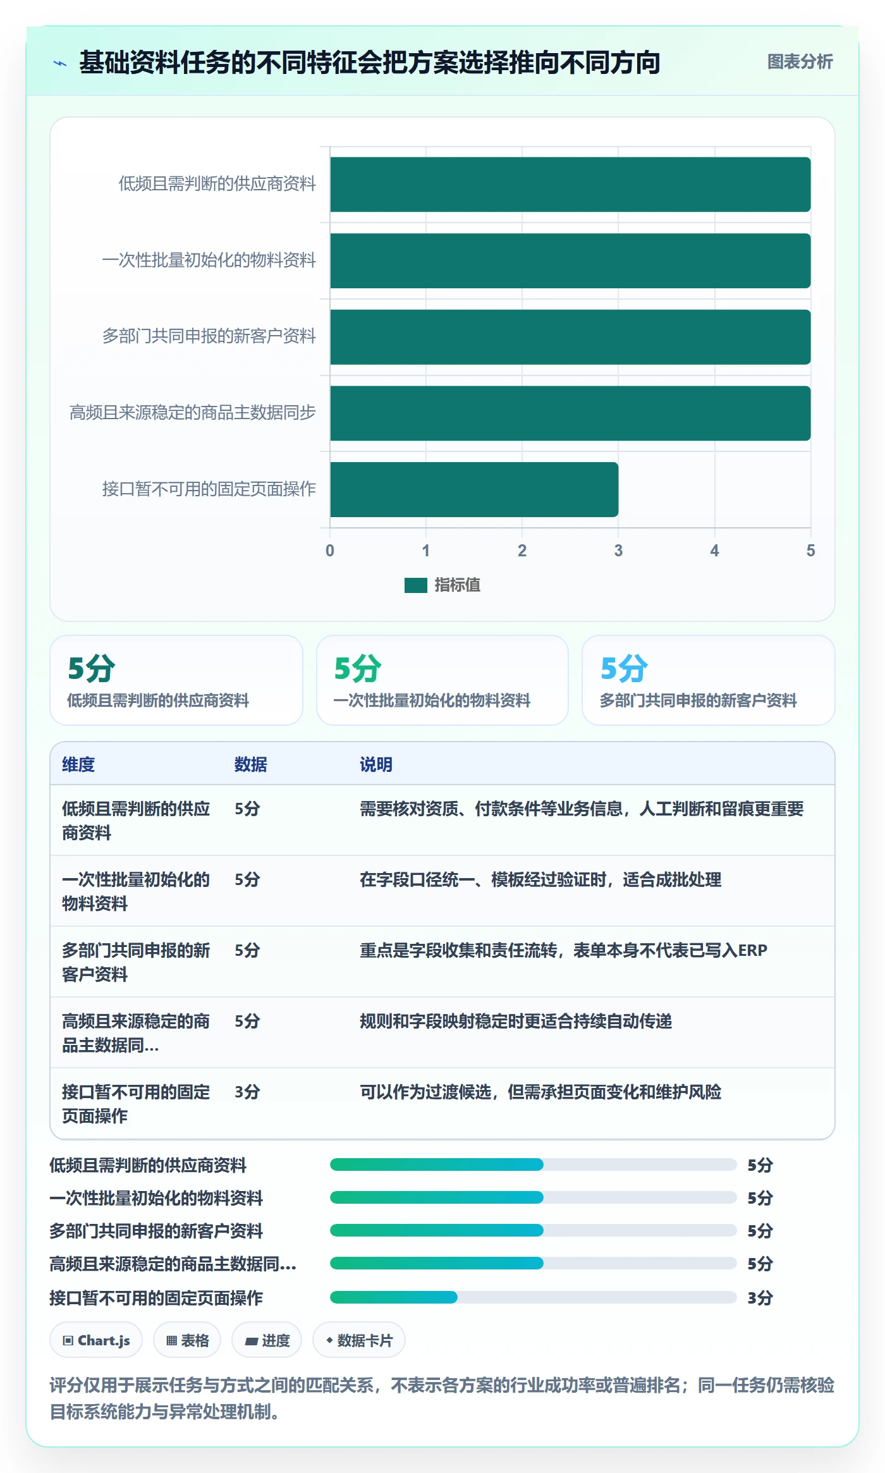Toggle the 指标值 legend color box
885x1473 pixels.
tap(416, 585)
